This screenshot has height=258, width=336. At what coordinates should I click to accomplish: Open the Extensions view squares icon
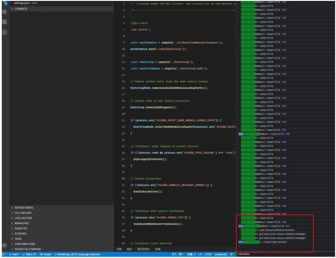(4, 22)
